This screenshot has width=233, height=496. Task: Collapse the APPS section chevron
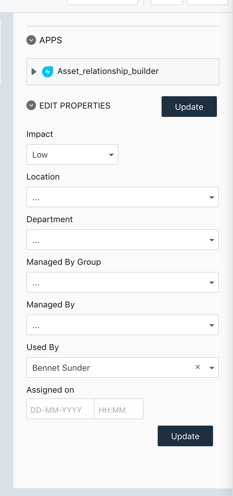(x=31, y=40)
